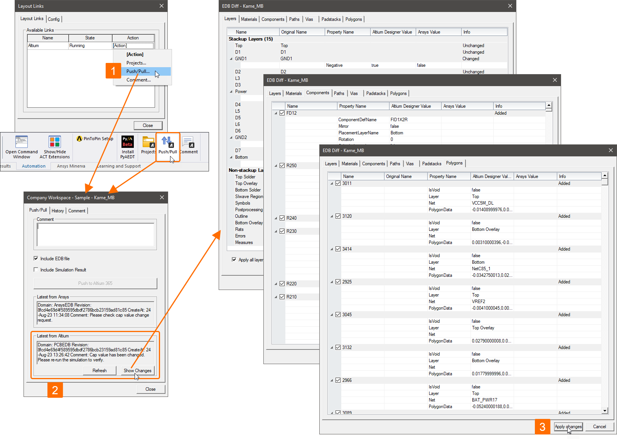Collapse the R230 component row
The width and height of the screenshot is (617, 439).
[276, 231]
